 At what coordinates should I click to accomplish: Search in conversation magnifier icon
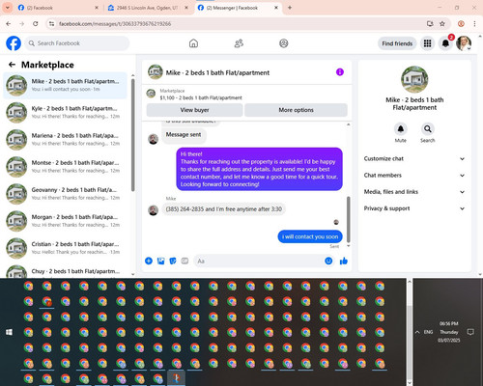click(x=428, y=129)
